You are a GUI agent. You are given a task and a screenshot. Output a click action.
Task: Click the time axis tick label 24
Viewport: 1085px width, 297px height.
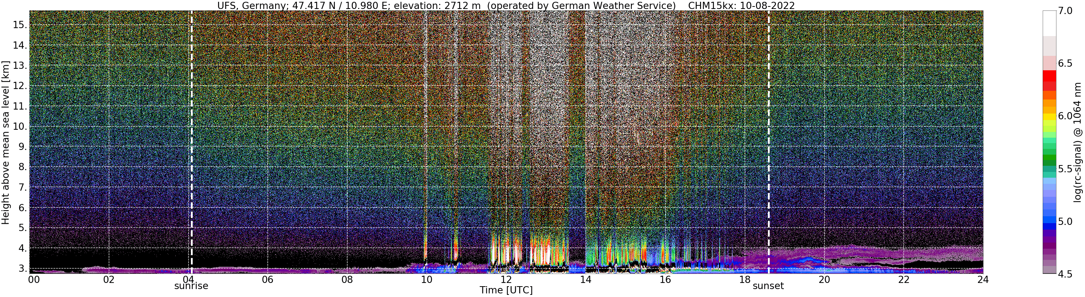pos(983,280)
